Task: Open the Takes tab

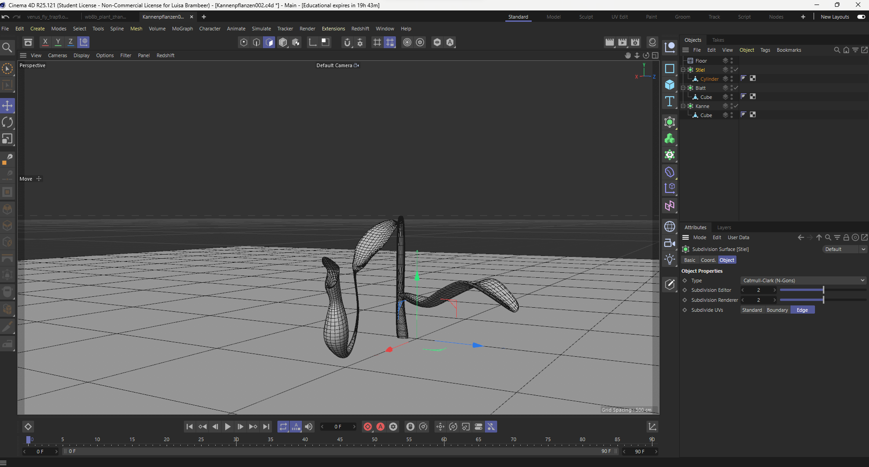Action: pos(718,40)
